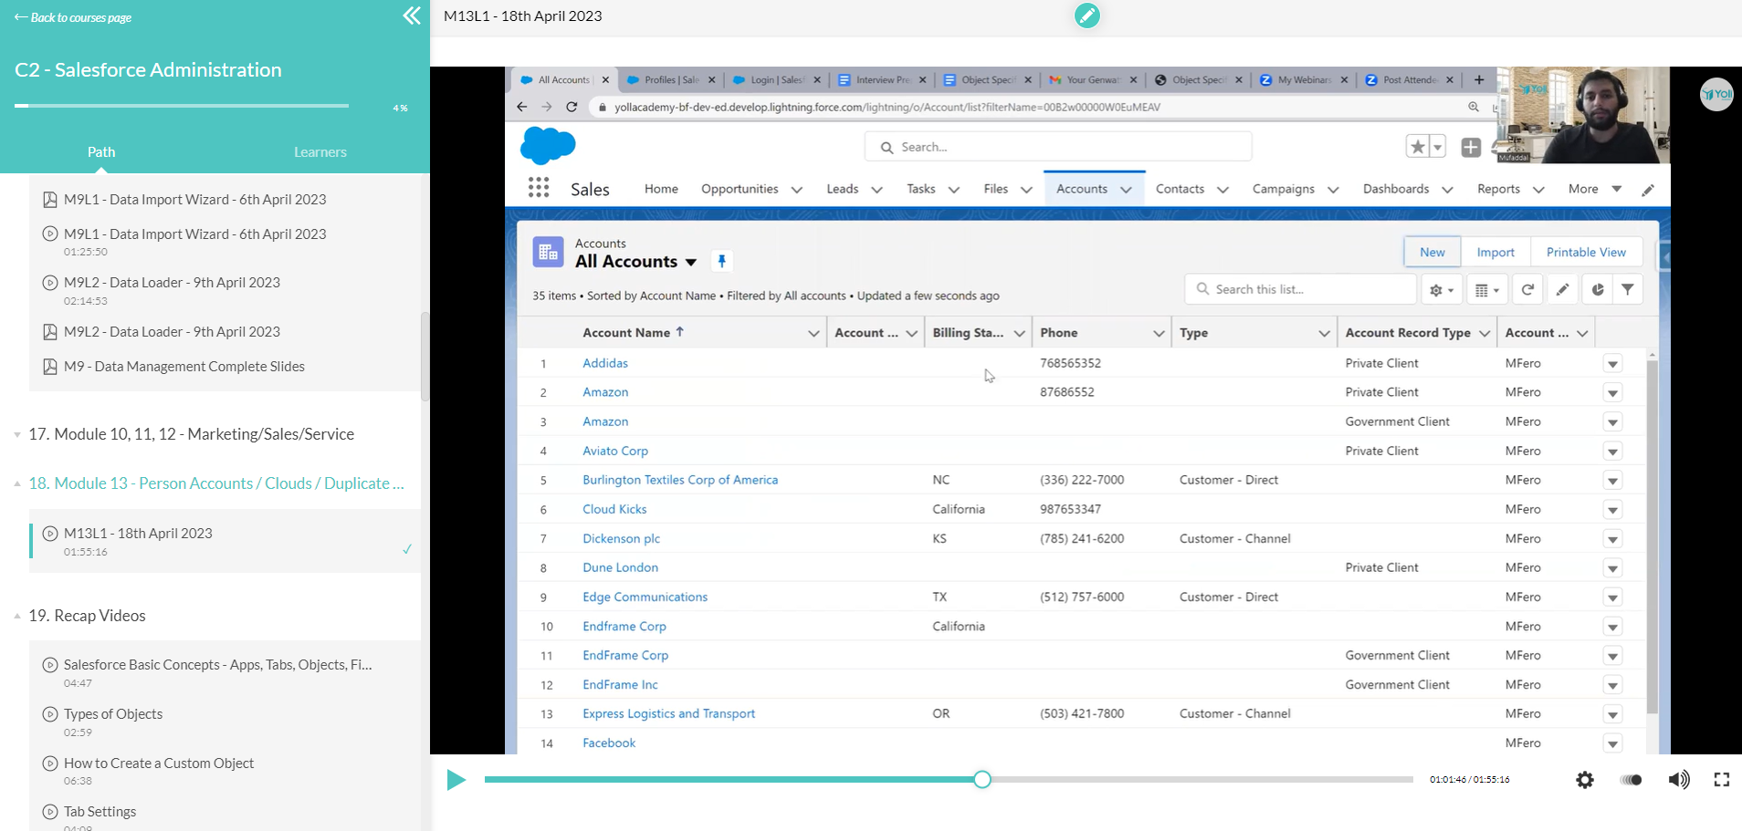This screenshot has width=1742, height=831.
Task: Open row actions for Cloud Kicks
Action: click(x=1612, y=509)
